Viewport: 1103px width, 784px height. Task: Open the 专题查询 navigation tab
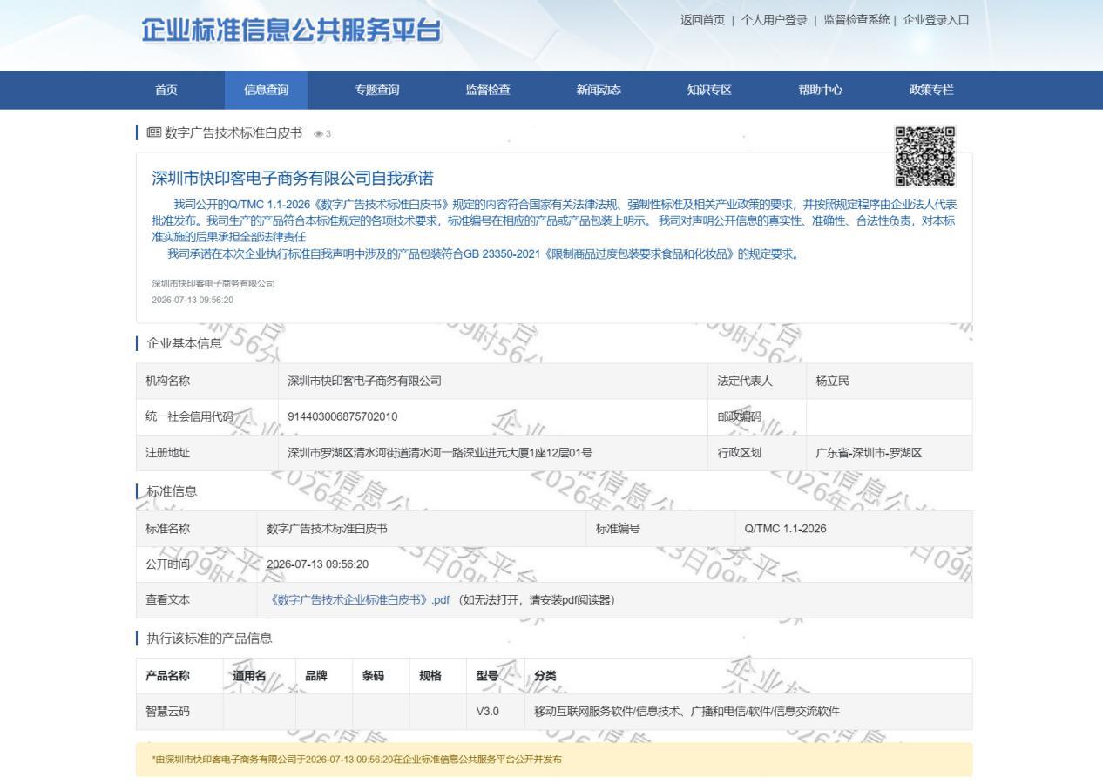(377, 90)
